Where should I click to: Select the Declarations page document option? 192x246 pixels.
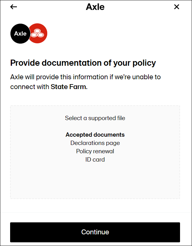(x=95, y=143)
